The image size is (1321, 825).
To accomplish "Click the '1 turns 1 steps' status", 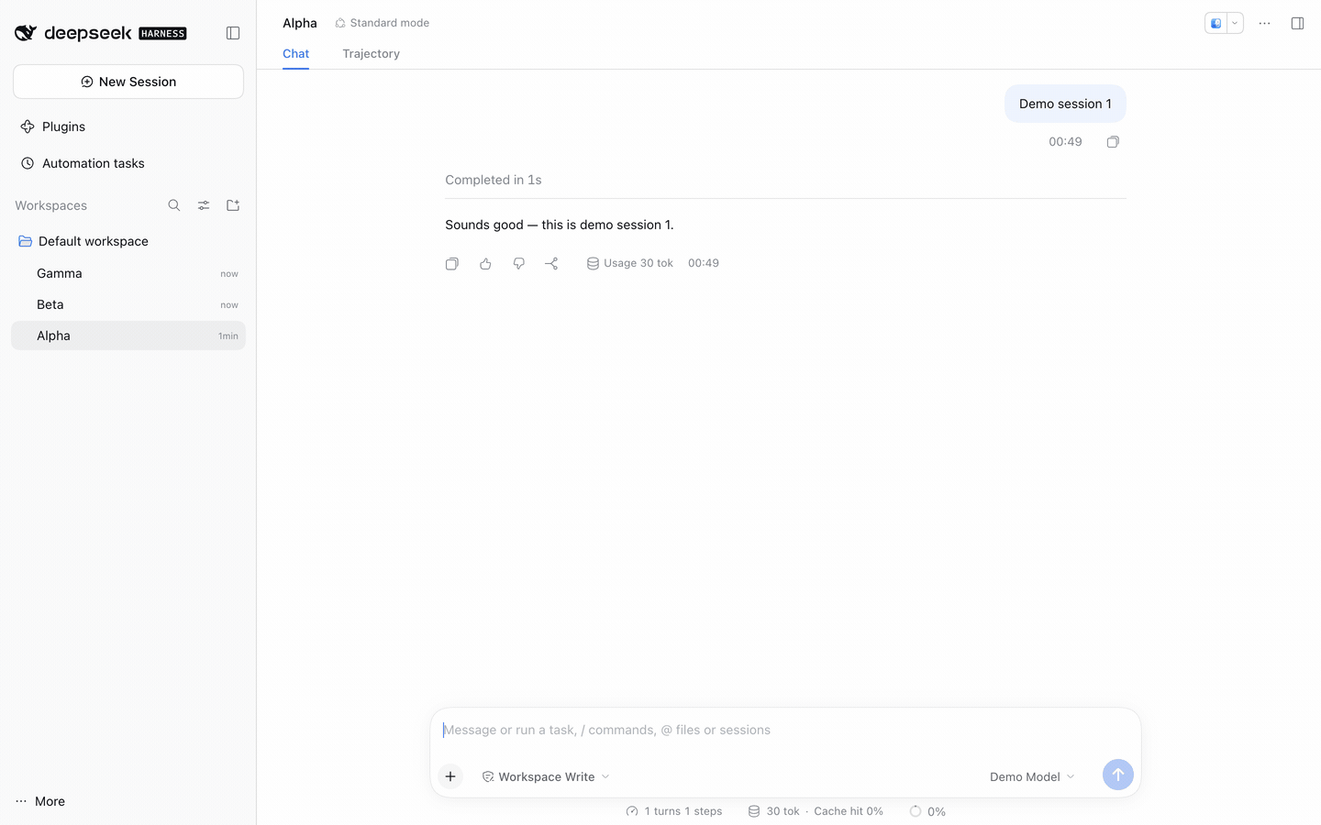I will click(674, 811).
